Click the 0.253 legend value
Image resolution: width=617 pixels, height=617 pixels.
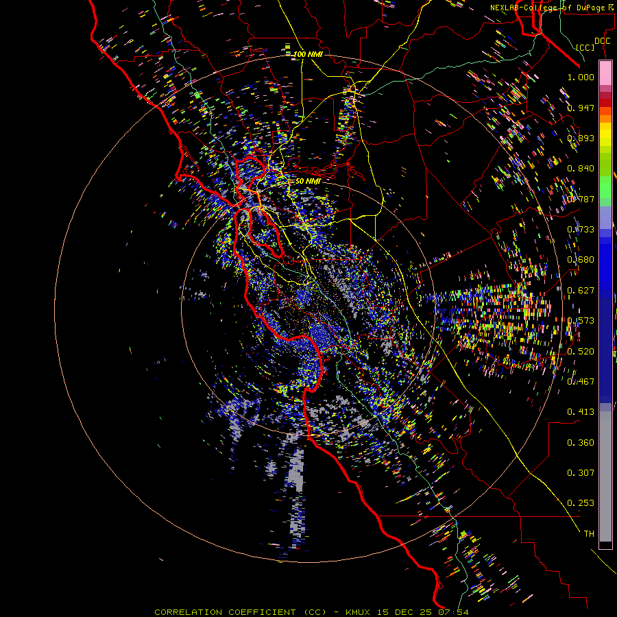[x=581, y=503]
